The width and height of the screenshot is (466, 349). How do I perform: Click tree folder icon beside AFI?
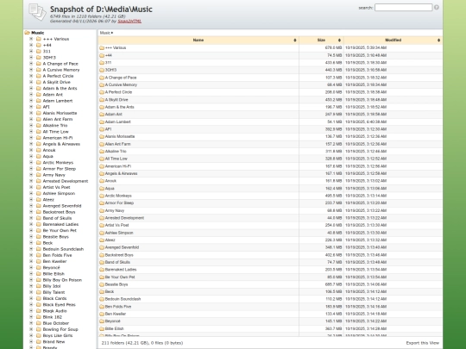(39, 107)
